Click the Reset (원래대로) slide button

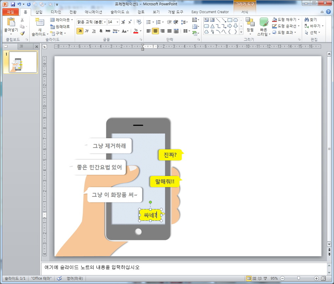[60, 26]
